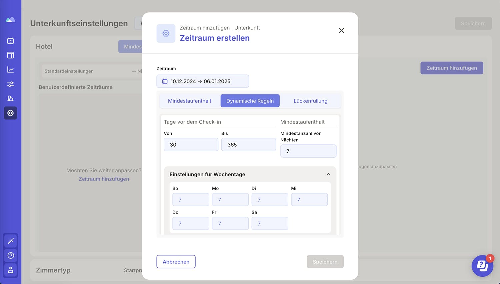Click the magic wand sidebar icon
The height and width of the screenshot is (284, 500).
tap(11, 241)
